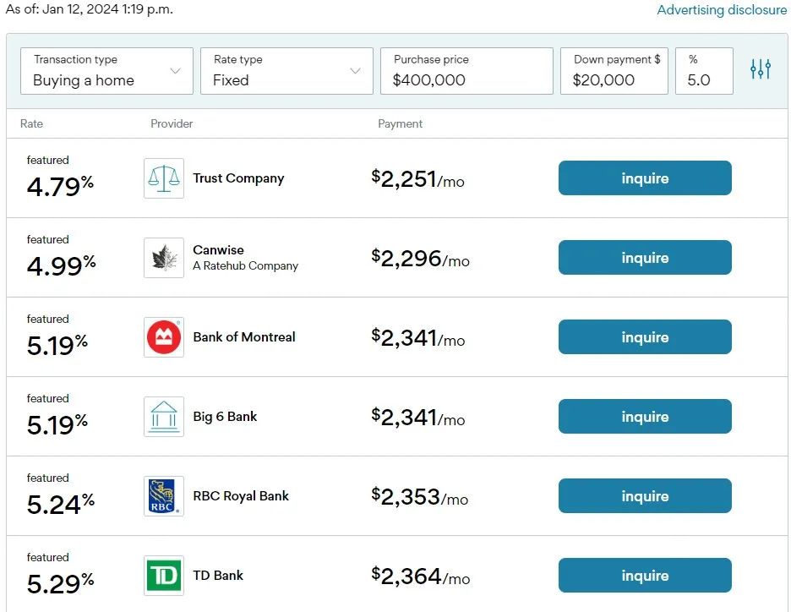The width and height of the screenshot is (791, 612).
Task: Inquire about Bank of Montreal rate
Action: pyautogui.click(x=645, y=337)
